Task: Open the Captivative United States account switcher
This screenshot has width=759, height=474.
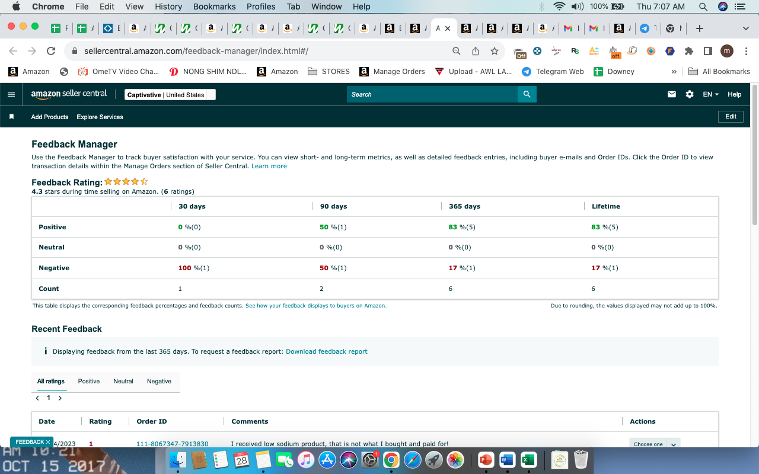Action: (170, 95)
